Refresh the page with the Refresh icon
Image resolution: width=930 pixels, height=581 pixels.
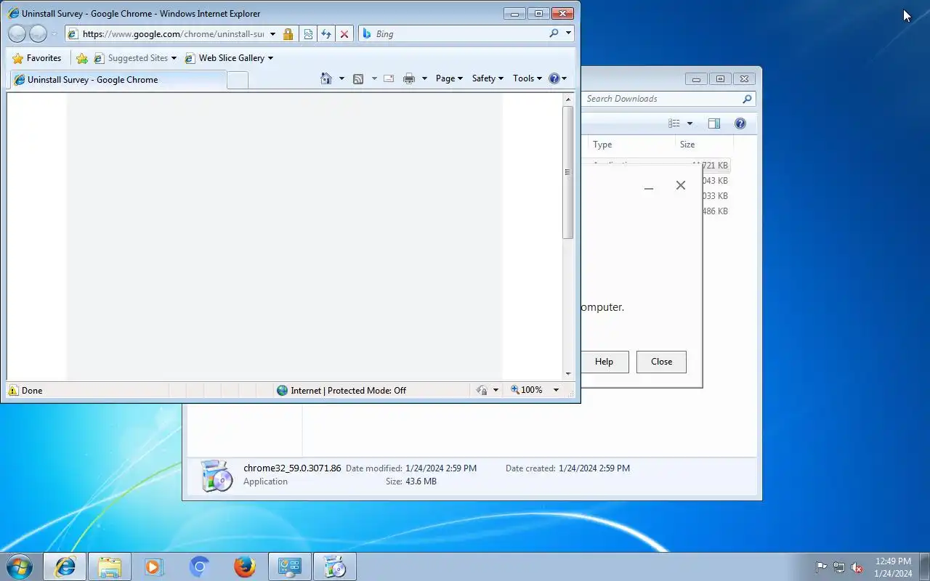(x=326, y=34)
